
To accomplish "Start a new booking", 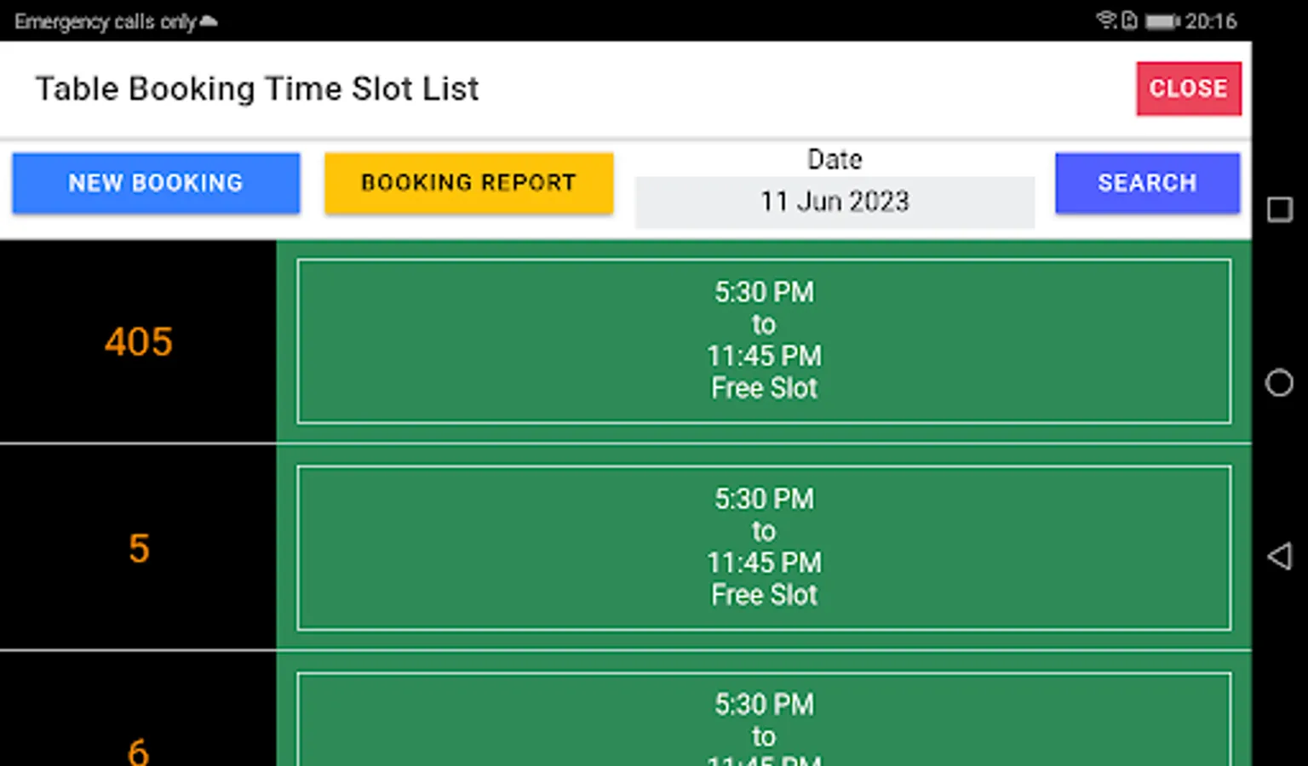I will click(156, 183).
